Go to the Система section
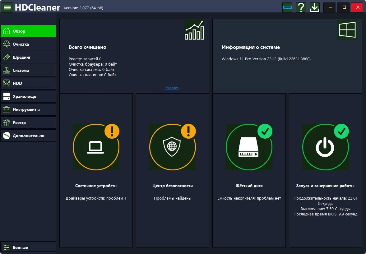This screenshot has width=366, height=254. click(x=28, y=70)
